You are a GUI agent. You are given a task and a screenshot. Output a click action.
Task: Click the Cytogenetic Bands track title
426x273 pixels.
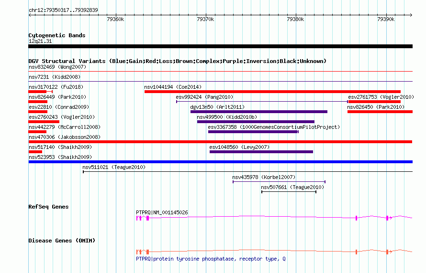(57, 35)
